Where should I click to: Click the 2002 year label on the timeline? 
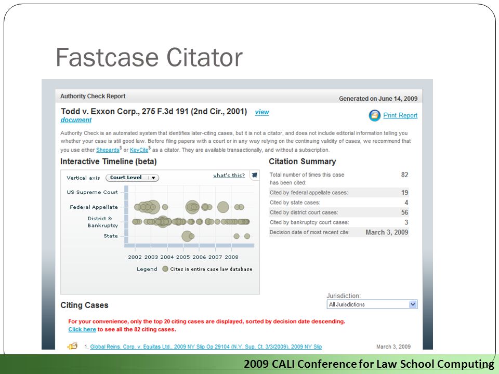tap(135, 257)
